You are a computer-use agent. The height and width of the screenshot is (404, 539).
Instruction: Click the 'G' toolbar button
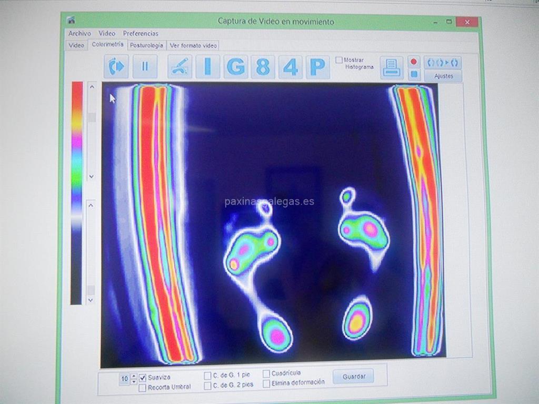click(x=235, y=67)
